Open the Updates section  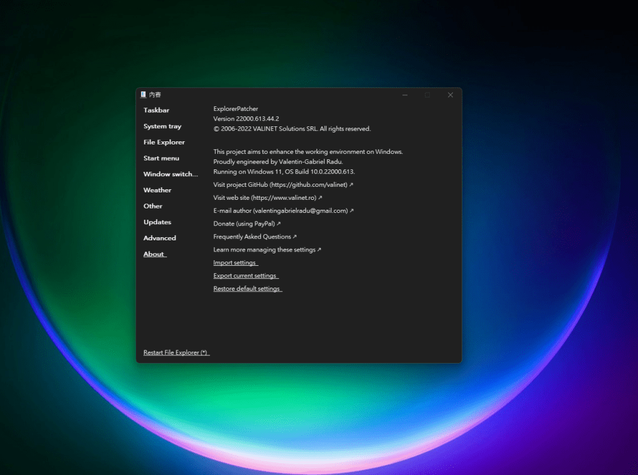[157, 222]
